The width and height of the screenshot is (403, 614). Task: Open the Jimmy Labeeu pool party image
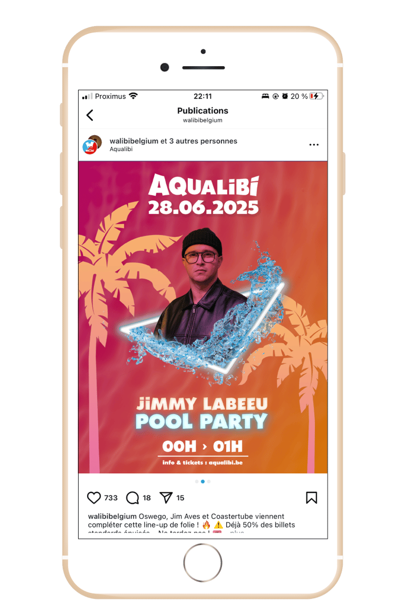point(203,317)
